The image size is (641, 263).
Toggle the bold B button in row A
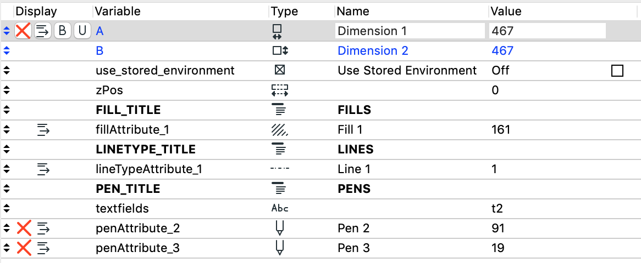63,31
